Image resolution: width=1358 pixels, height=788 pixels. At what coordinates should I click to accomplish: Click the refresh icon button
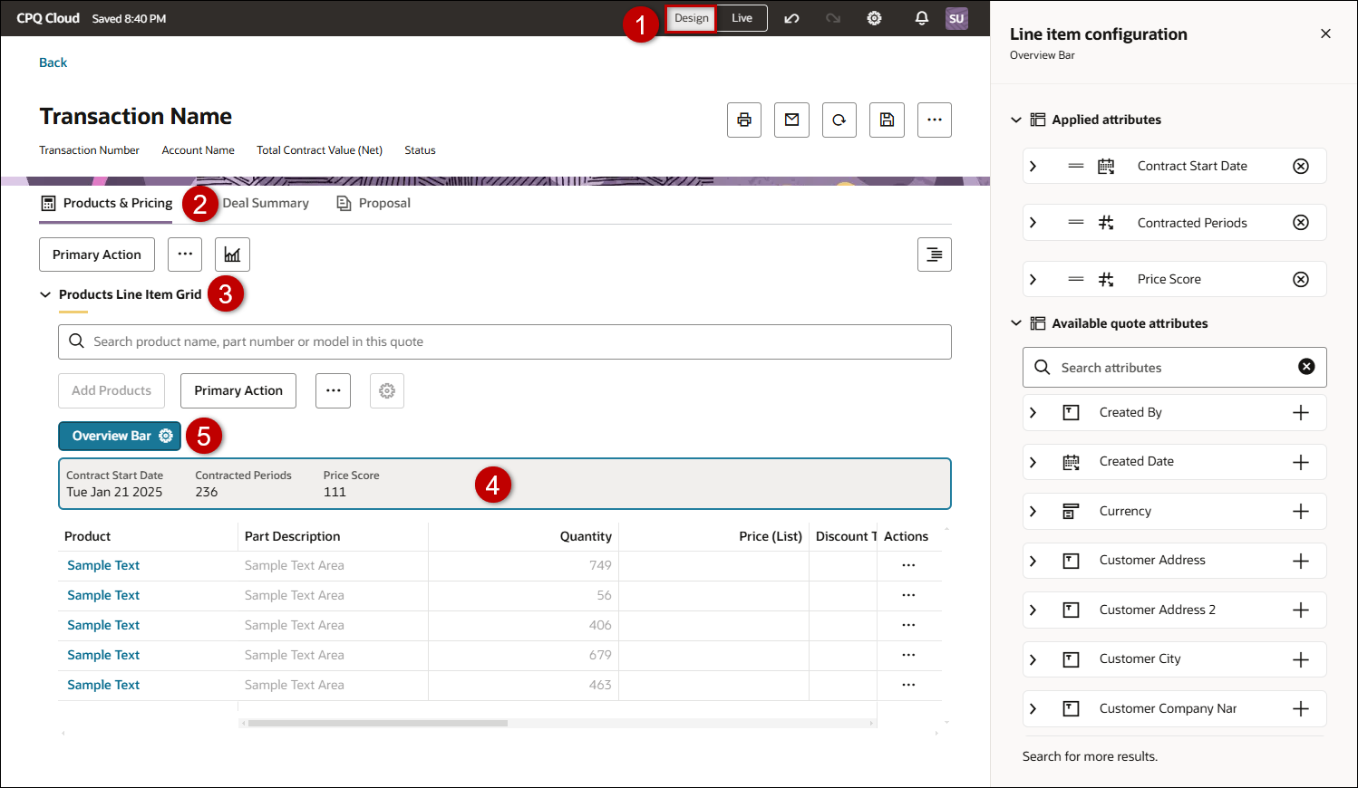(x=839, y=120)
